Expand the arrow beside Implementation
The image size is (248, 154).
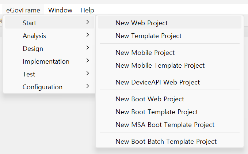coord(88,61)
